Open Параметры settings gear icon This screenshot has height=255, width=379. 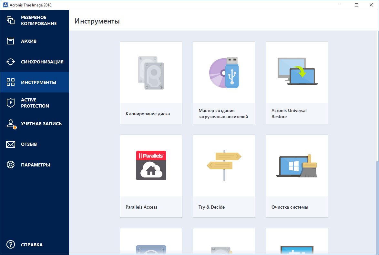11,165
